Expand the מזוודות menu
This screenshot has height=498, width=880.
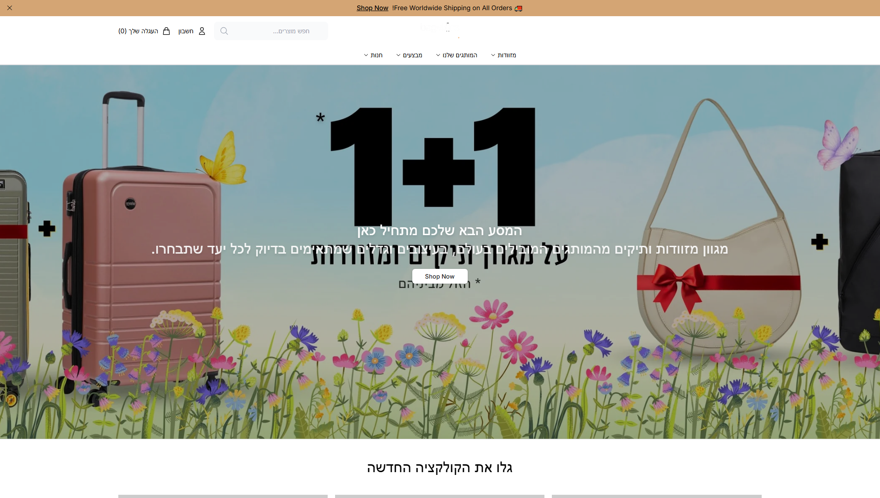pos(503,55)
